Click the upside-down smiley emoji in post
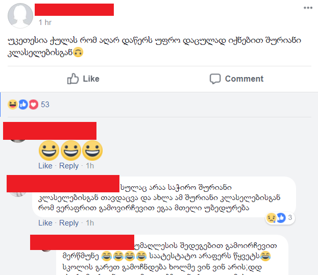 tap(78, 52)
